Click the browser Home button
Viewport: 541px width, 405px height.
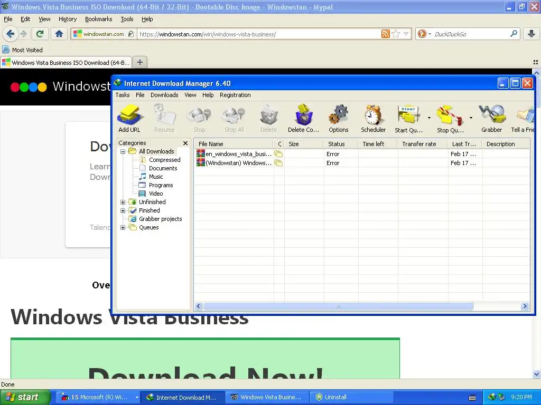click(x=59, y=34)
